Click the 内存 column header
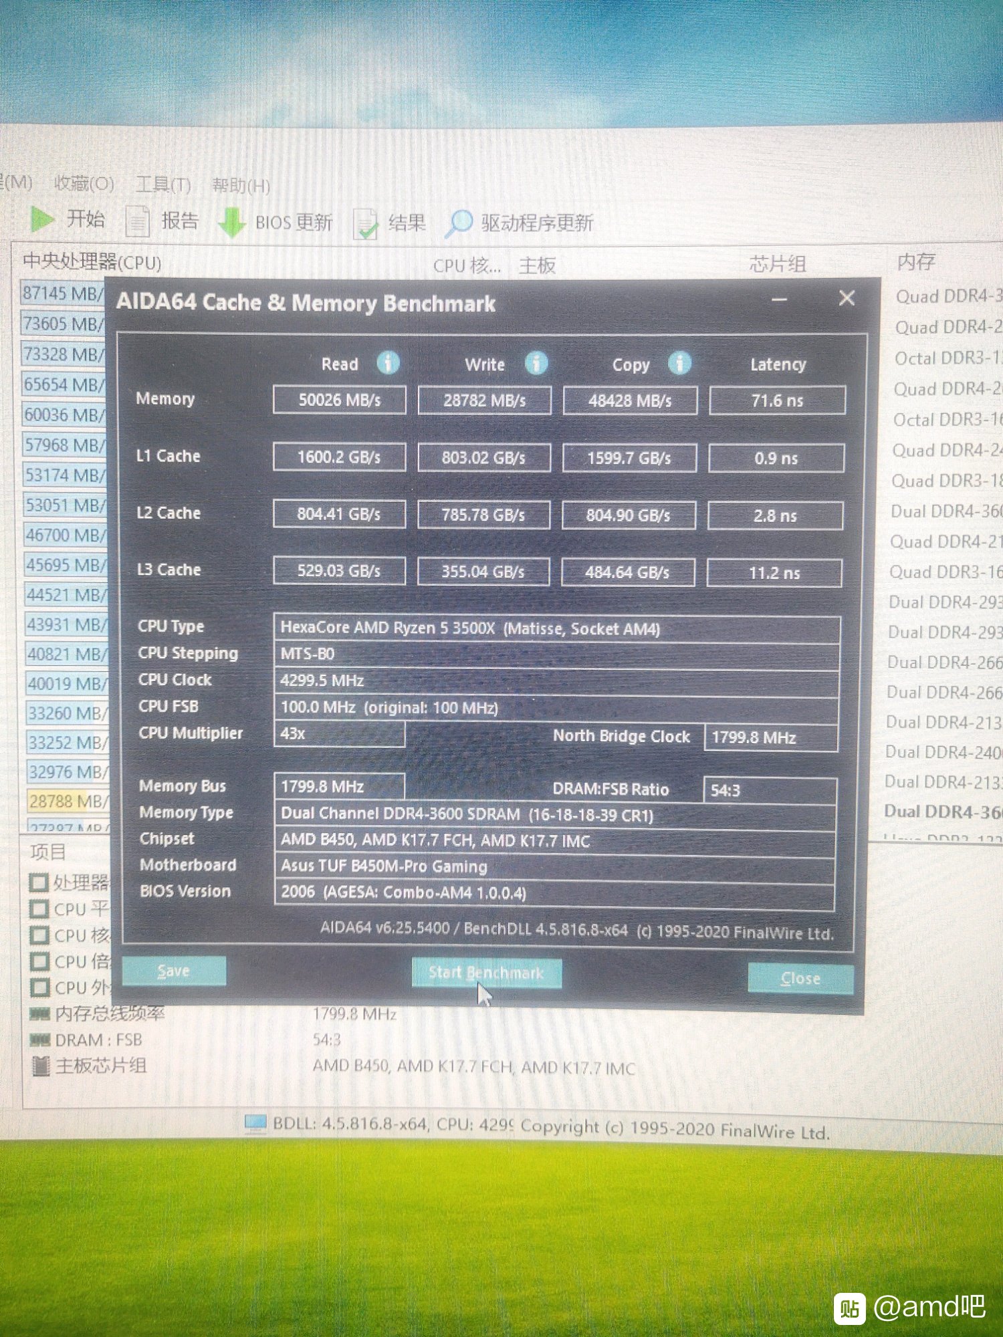Image resolution: width=1003 pixels, height=1337 pixels. point(915,261)
